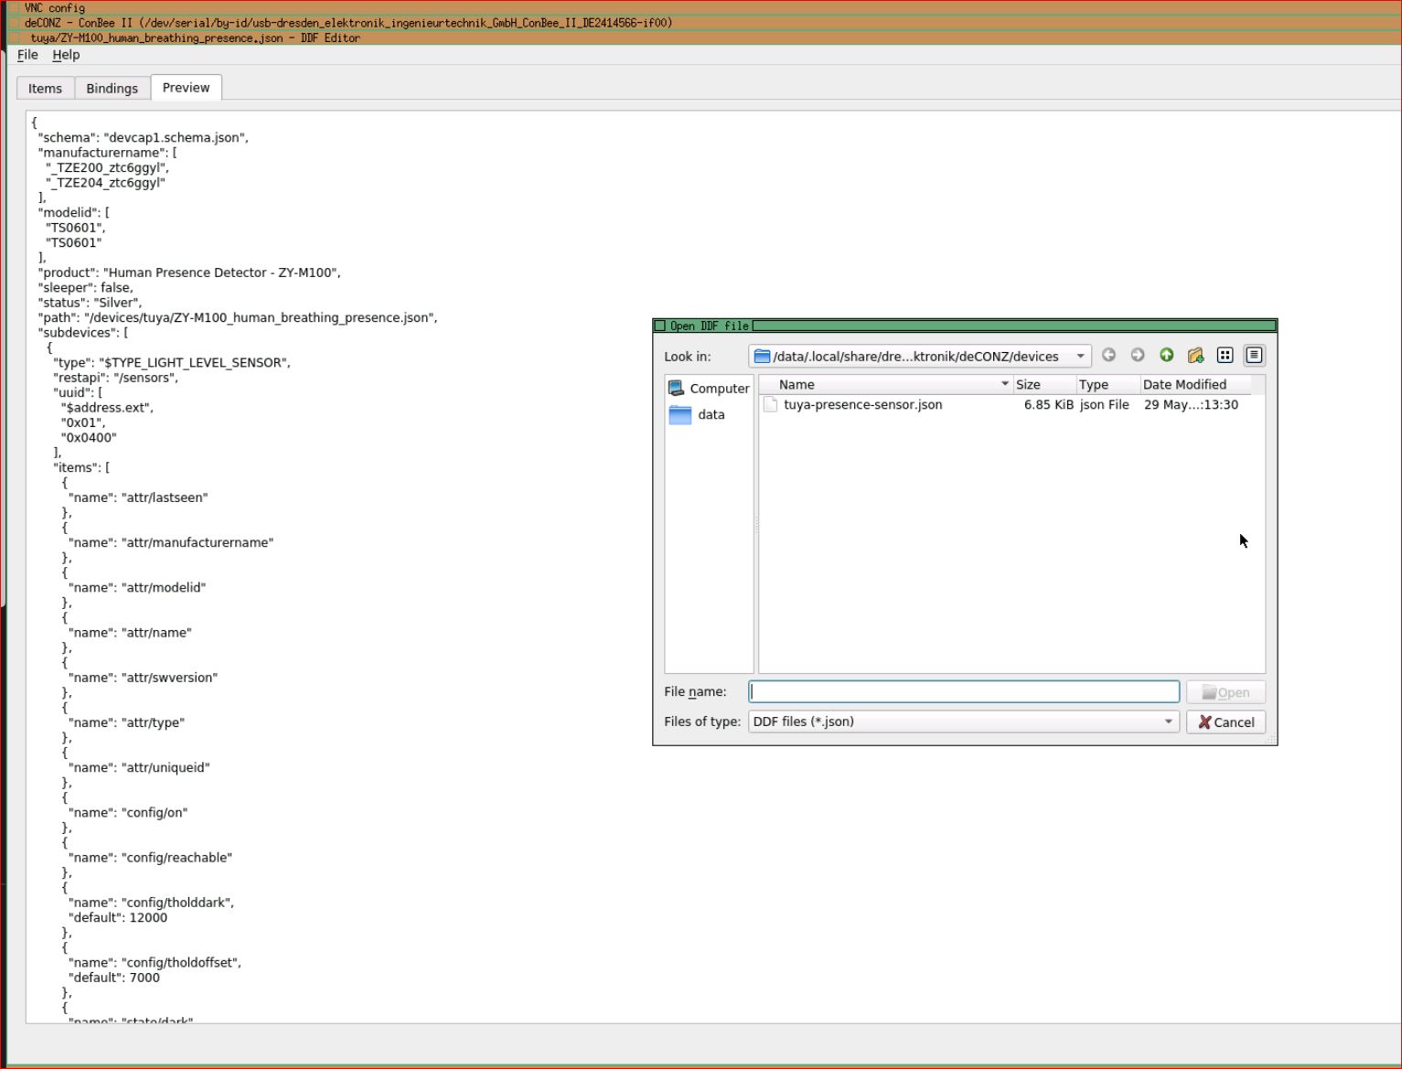This screenshot has width=1402, height=1069.
Task: Switch to the Bindings tab
Action: click(x=112, y=88)
